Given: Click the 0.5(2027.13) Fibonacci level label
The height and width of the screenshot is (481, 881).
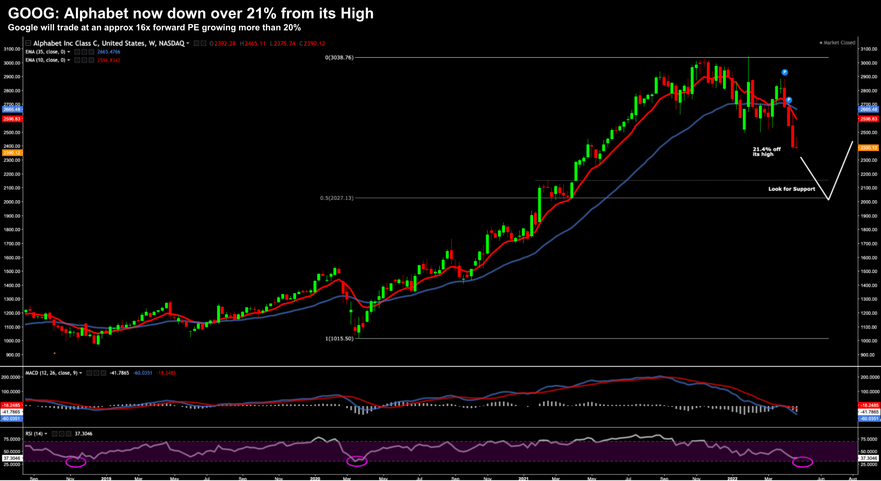Looking at the screenshot, I should point(336,198).
